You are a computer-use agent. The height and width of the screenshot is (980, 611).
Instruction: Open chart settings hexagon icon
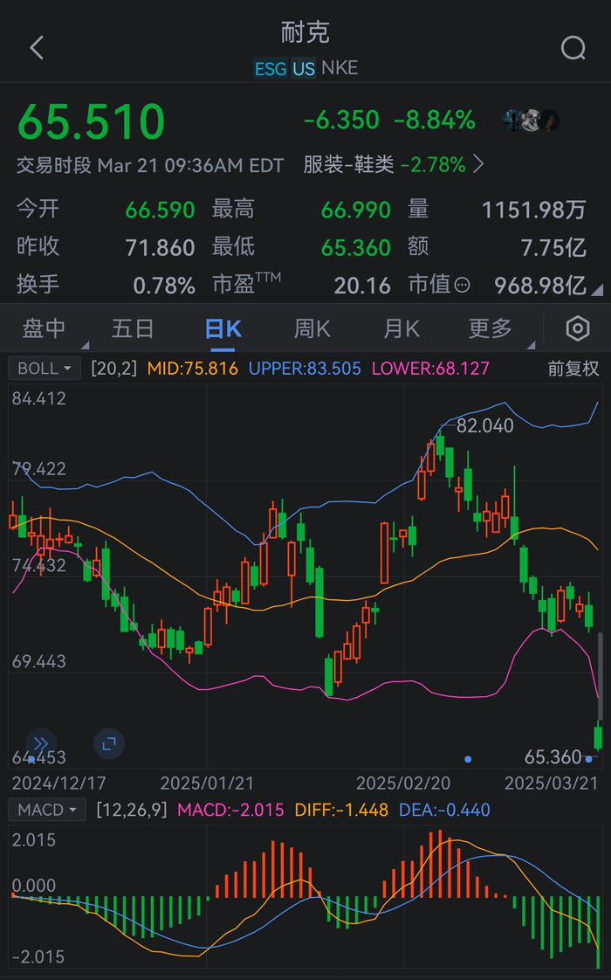pyautogui.click(x=577, y=328)
